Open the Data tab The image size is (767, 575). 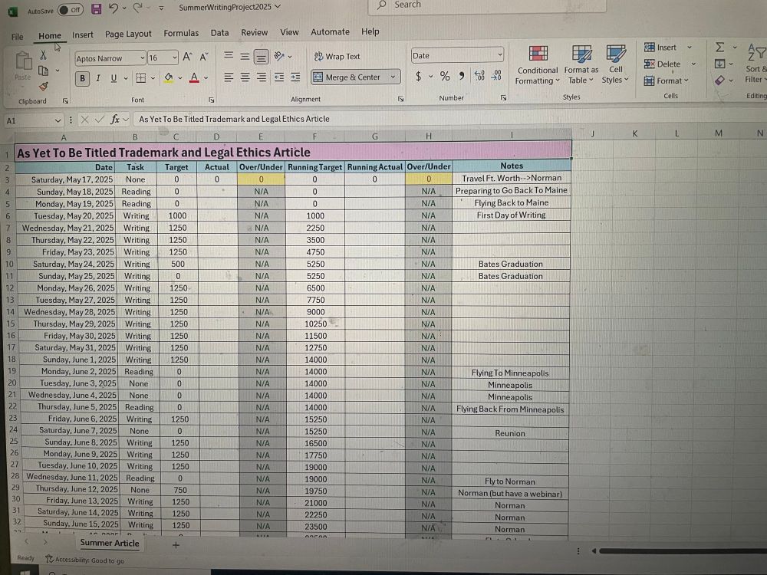(x=219, y=33)
